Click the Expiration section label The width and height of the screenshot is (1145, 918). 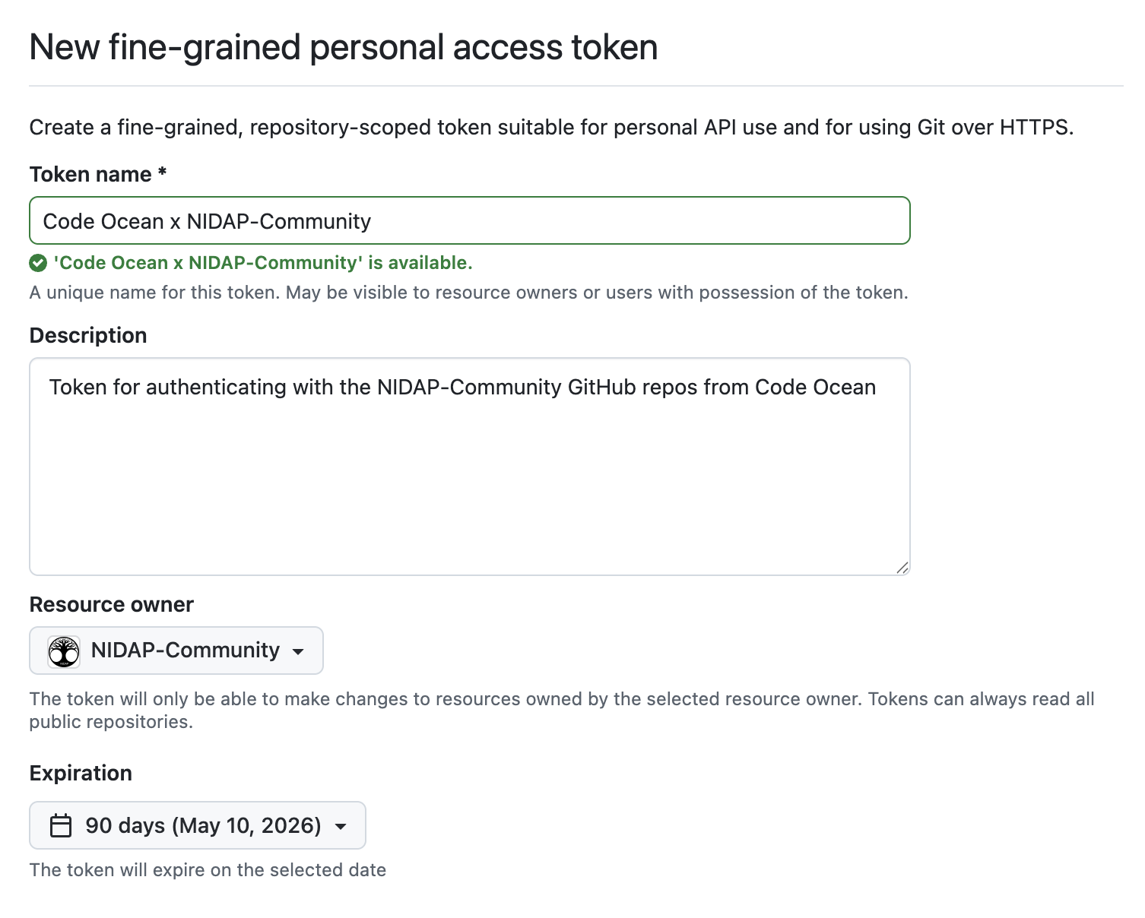pyautogui.click(x=81, y=774)
